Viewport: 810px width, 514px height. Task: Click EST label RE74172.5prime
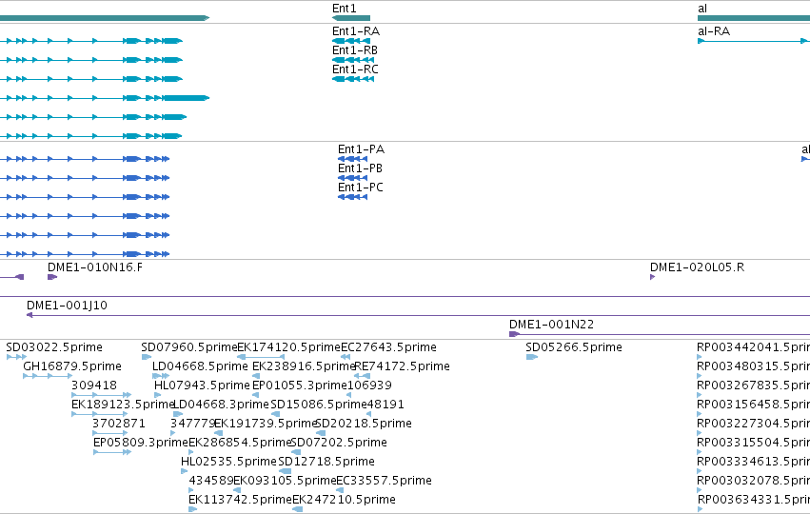402,366
